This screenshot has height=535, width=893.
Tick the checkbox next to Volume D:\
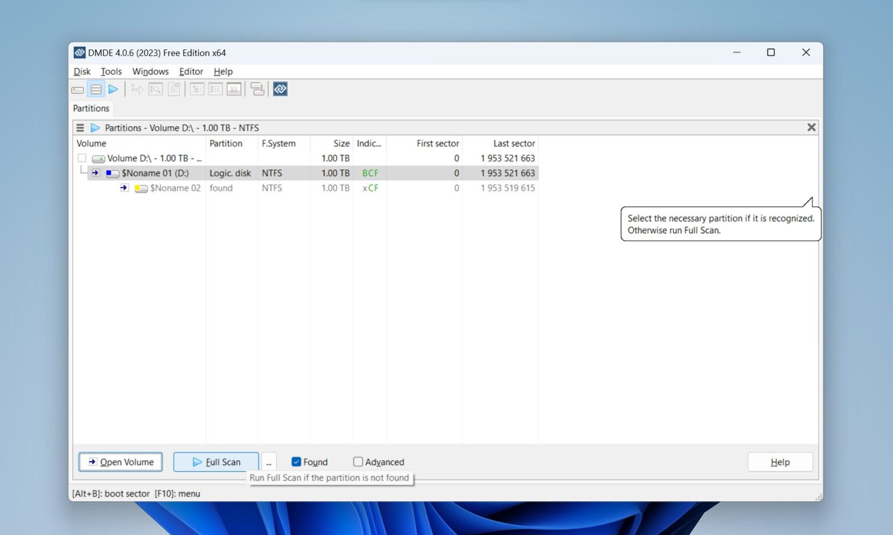(x=82, y=158)
